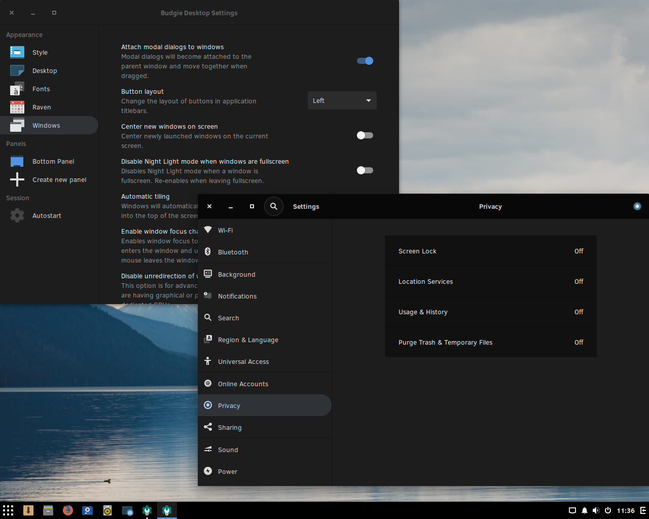Open Raven sidebar arrow icon in tray

tap(643, 510)
